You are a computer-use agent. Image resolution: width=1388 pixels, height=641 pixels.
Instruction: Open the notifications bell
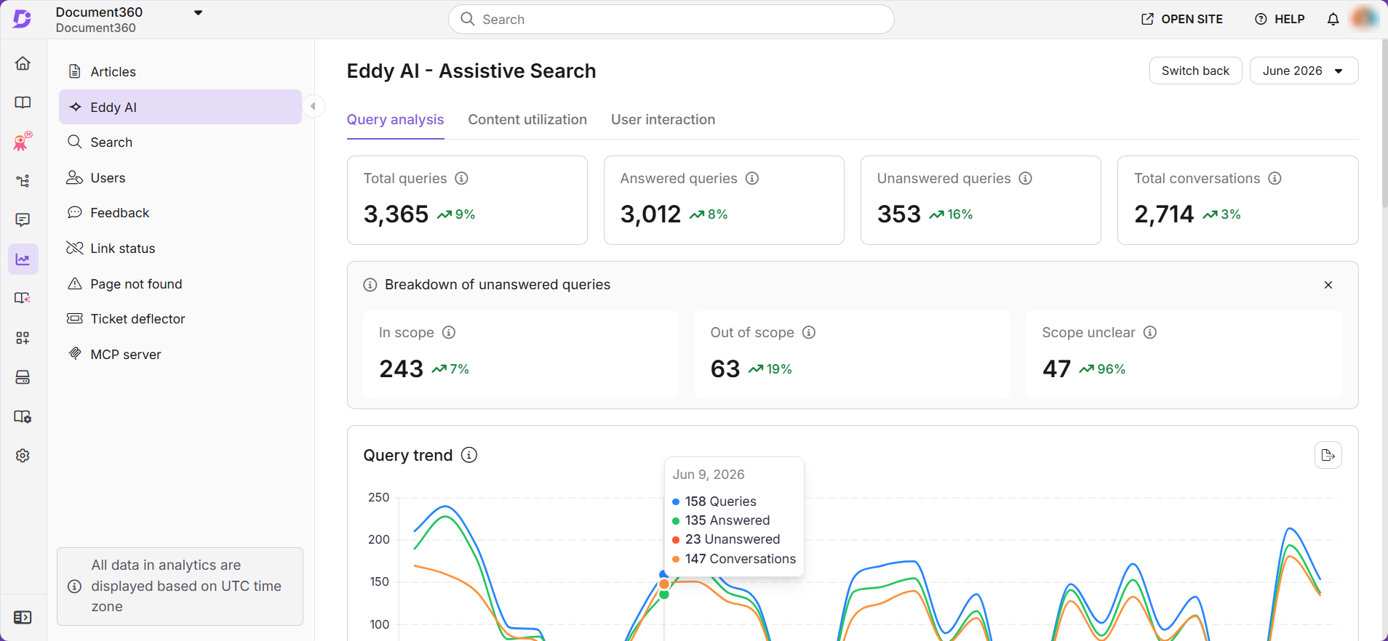click(x=1333, y=20)
